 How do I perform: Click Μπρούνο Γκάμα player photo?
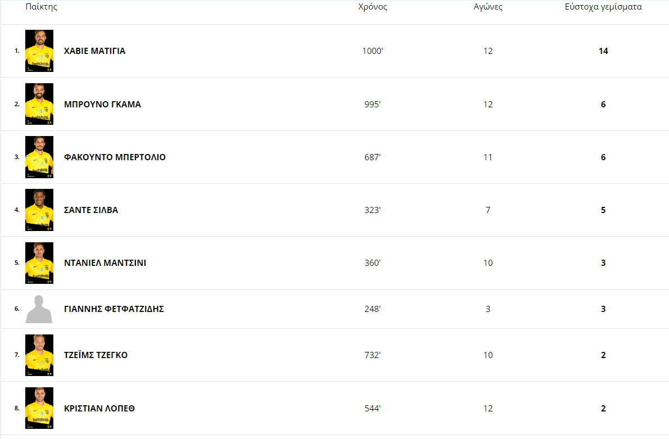(39, 104)
